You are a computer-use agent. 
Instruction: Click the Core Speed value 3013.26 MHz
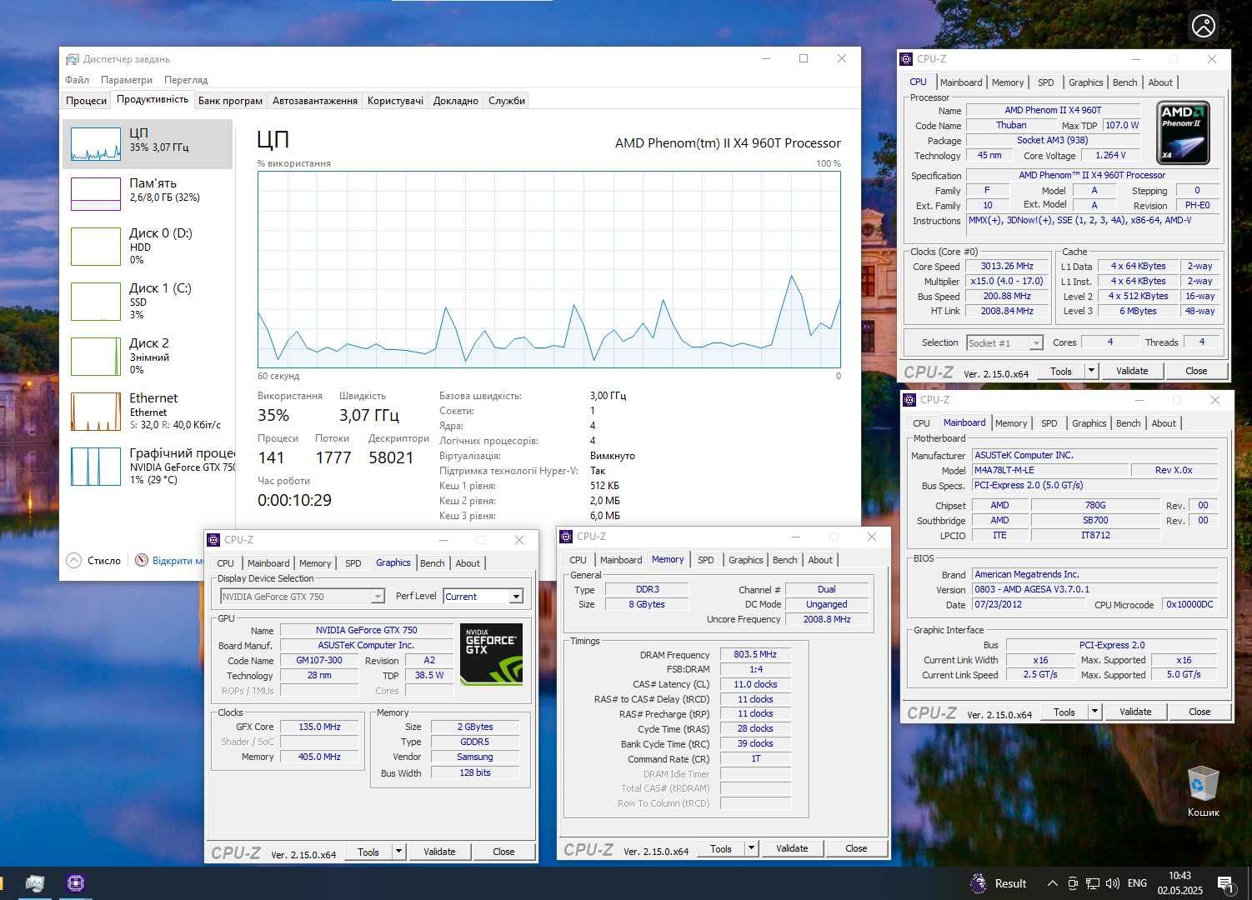[x=1007, y=267]
